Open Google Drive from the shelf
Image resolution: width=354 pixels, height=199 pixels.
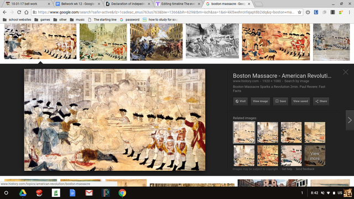(23, 193)
